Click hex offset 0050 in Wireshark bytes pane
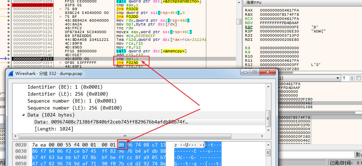362x166 pixels. 21,164
